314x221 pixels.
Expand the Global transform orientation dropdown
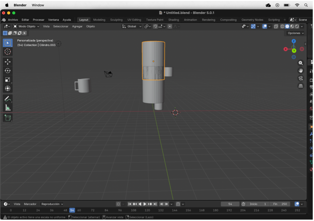click(x=132, y=26)
